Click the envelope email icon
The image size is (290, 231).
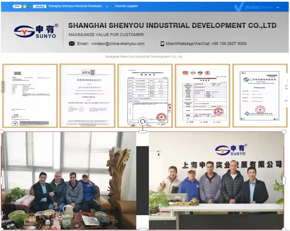click(x=72, y=44)
